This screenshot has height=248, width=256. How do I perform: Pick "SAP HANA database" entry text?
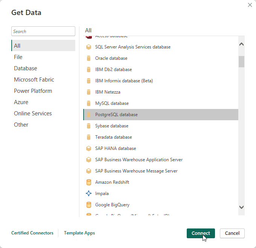(x=116, y=148)
